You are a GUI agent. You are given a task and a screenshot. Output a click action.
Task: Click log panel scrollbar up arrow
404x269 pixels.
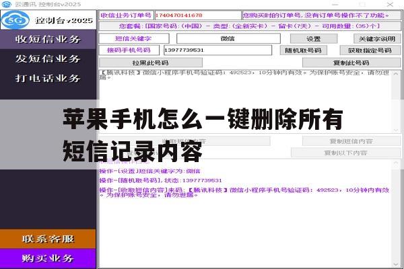pos(396,163)
